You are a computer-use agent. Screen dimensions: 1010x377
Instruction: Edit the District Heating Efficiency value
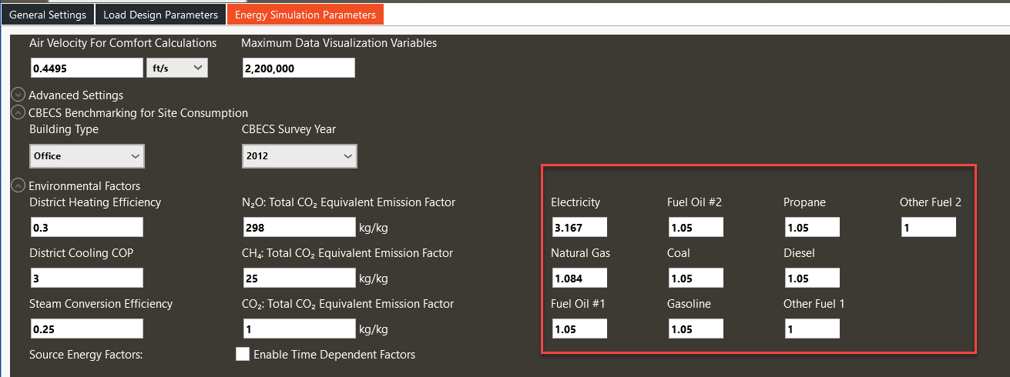point(86,228)
